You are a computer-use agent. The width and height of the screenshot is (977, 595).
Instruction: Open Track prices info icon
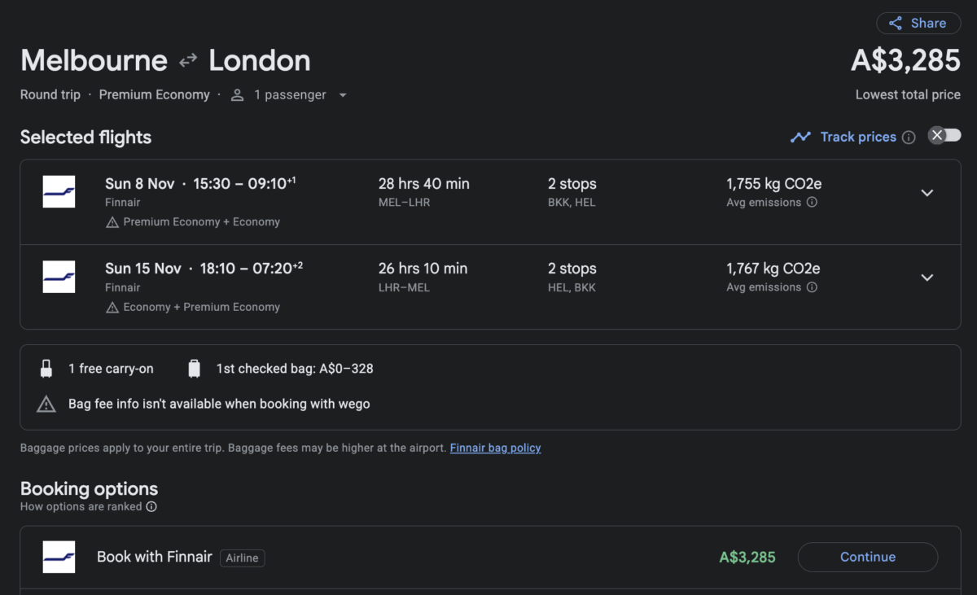pyautogui.click(x=909, y=137)
